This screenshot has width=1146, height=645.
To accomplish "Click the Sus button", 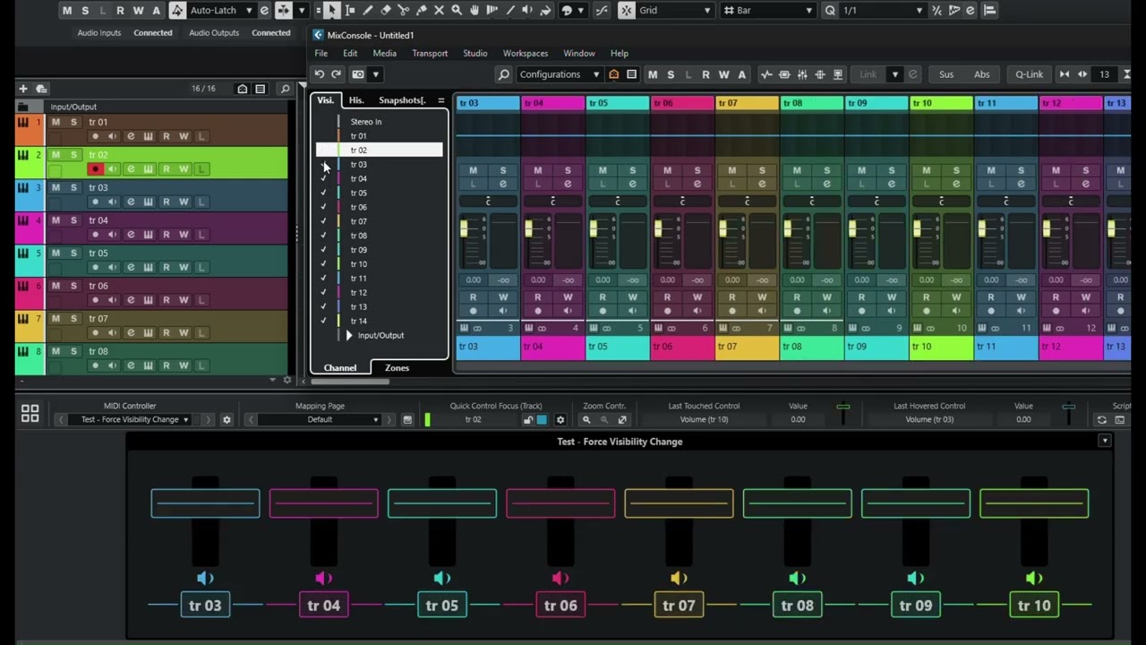I will [946, 74].
